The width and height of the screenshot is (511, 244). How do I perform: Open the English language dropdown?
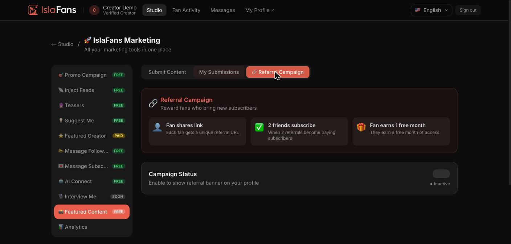click(432, 10)
